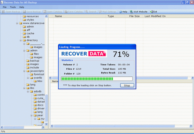Open the File menu
This screenshot has height=134, width=194.
(x=5, y=7)
